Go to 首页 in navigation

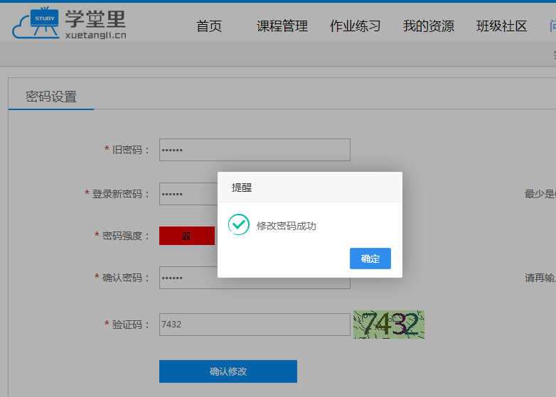(x=209, y=26)
